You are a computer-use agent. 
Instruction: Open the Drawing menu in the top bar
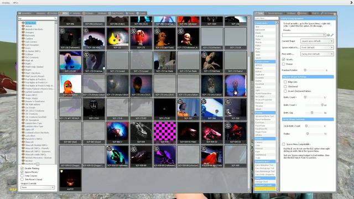point(6,3)
